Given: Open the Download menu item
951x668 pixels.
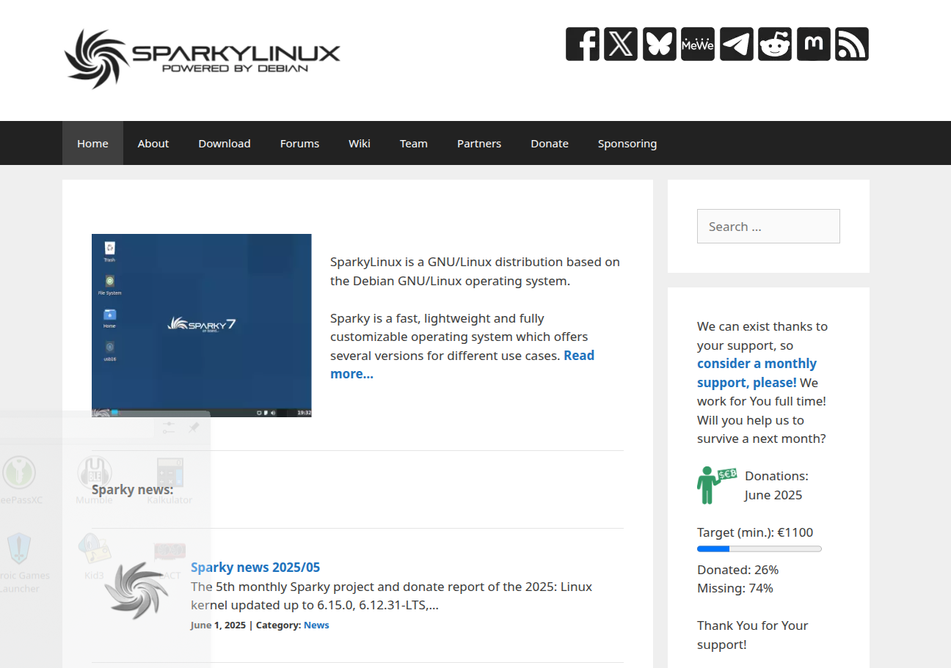Looking at the screenshot, I should click(x=225, y=143).
